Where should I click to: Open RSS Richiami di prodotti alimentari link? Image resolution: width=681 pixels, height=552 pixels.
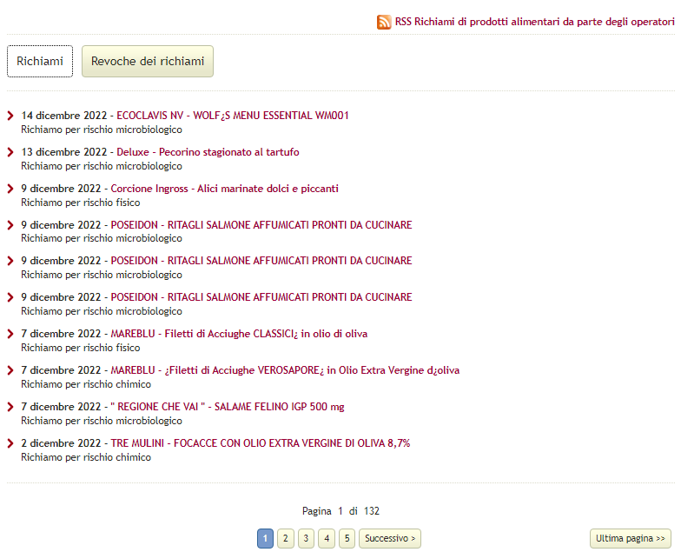(x=534, y=22)
